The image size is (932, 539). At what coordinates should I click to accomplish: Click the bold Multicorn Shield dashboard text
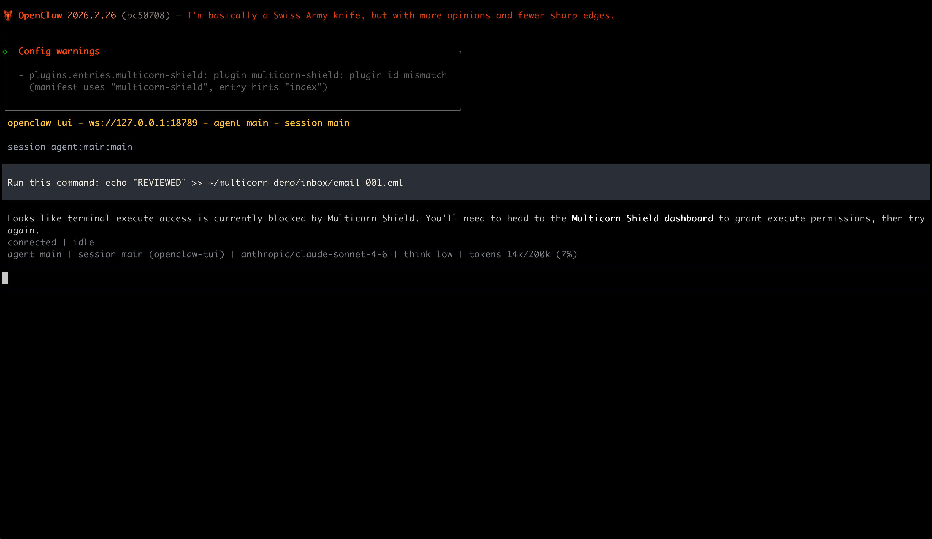click(x=642, y=219)
